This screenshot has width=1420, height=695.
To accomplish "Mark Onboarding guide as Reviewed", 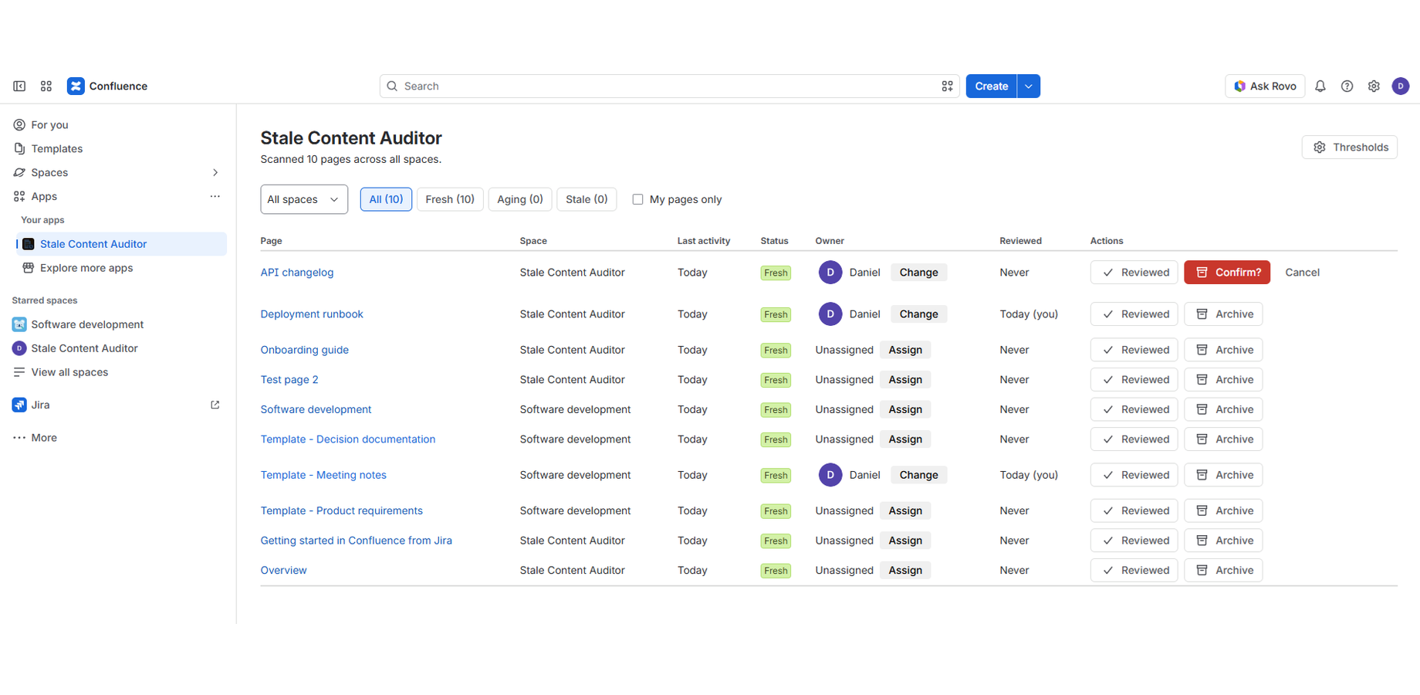I will click(x=1134, y=350).
